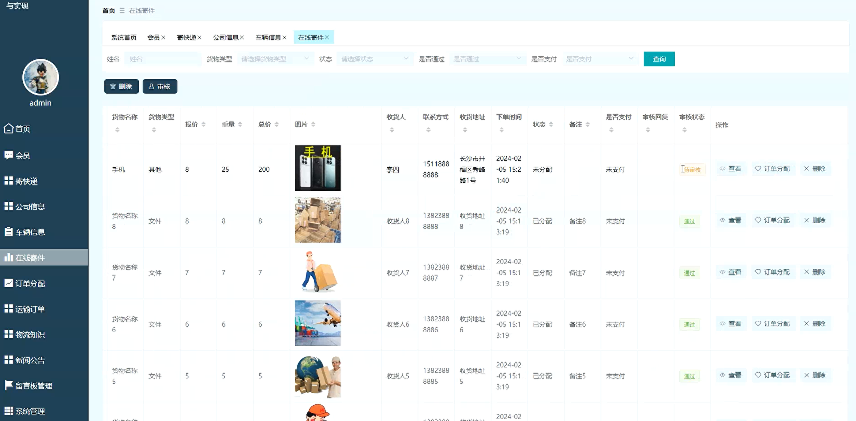Click 已分配 status in 货物名称7 row
The image size is (856, 421).
(x=542, y=273)
